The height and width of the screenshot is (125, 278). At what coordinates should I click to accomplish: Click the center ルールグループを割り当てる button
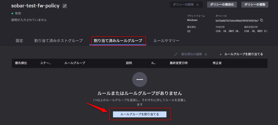click(x=140, y=114)
